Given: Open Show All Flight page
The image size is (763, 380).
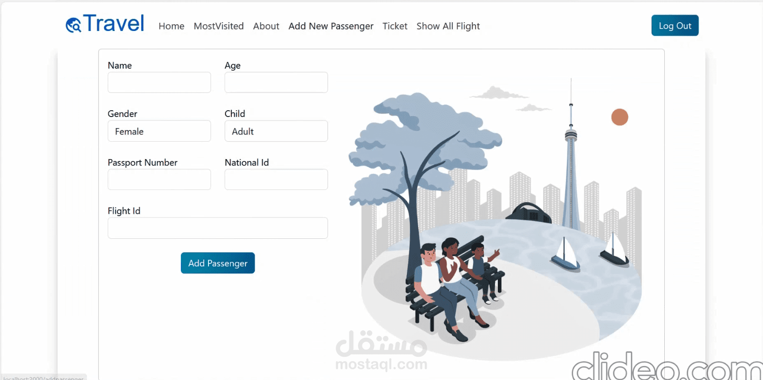Looking at the screenshot, I should [x=448, y=26].
